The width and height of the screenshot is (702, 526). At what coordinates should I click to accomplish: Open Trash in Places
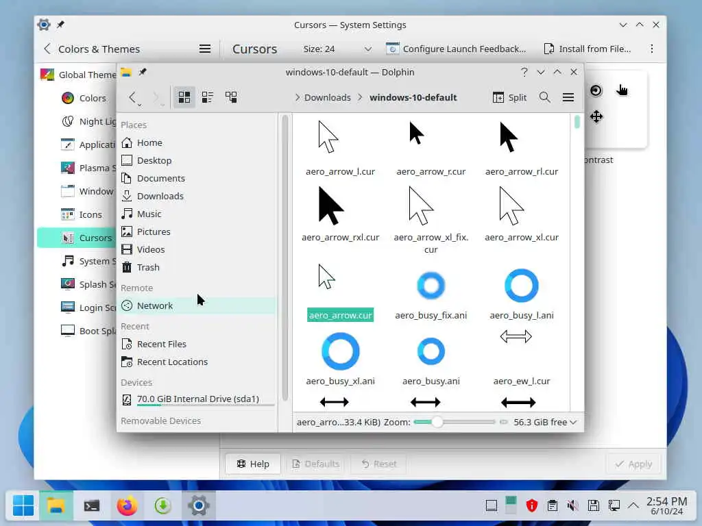[197, 267]
